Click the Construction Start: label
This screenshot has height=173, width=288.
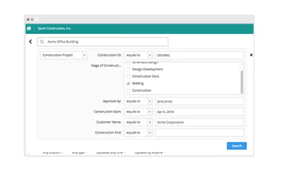point(107,112)
